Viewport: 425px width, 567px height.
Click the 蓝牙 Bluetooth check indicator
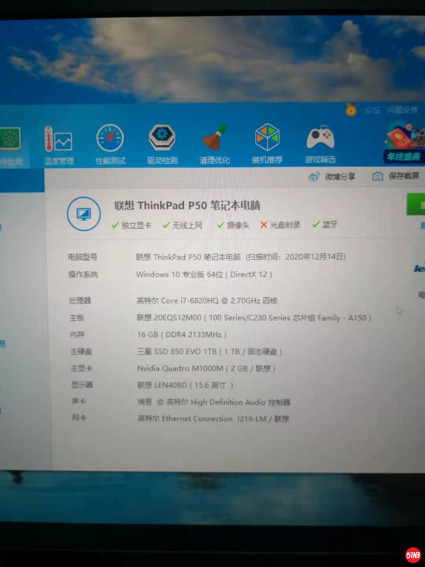pyautogui.click(x=325, y=224)
